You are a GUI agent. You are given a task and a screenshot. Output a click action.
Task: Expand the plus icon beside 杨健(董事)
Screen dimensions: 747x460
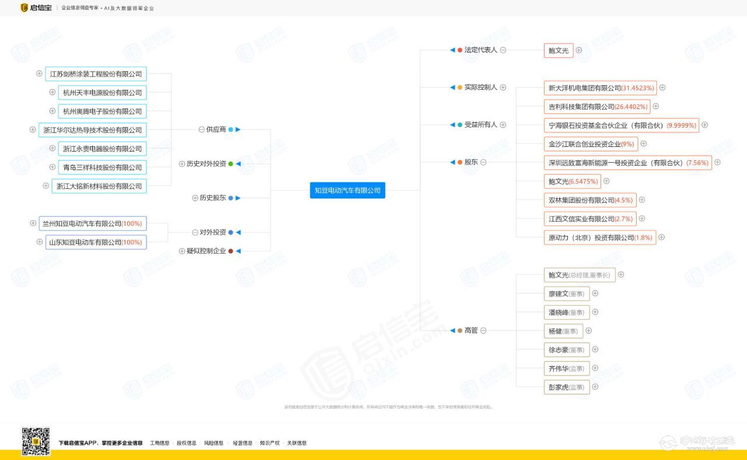pos(589,331)
